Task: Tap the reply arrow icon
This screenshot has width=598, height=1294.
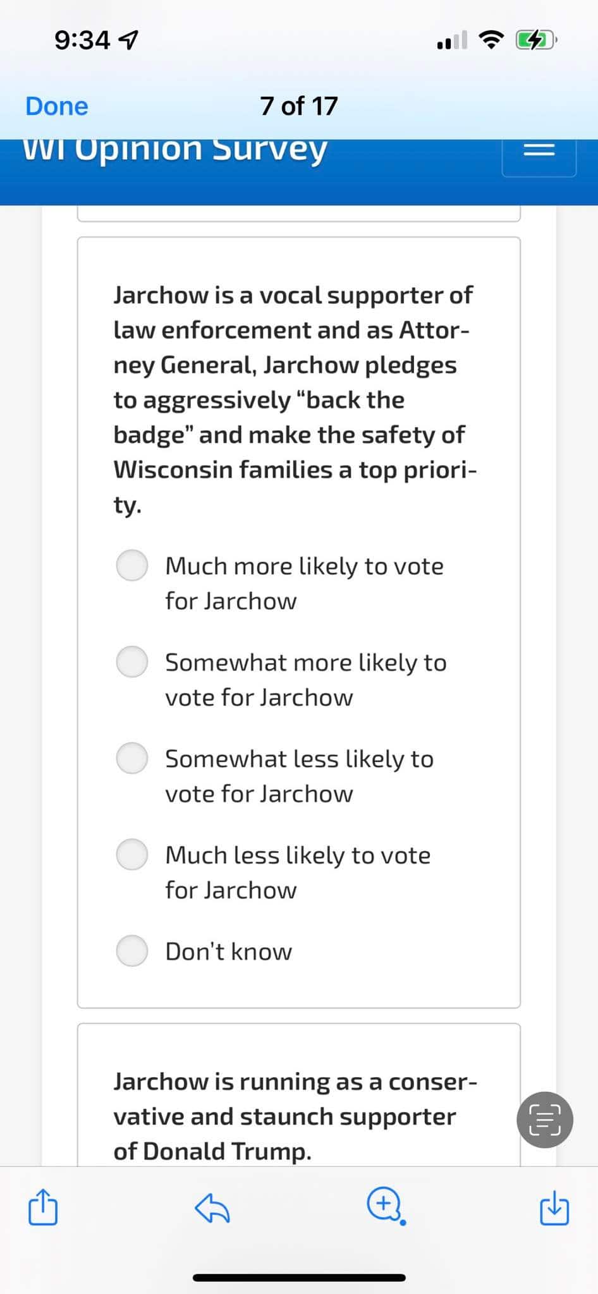Action: click(212, 1208)
